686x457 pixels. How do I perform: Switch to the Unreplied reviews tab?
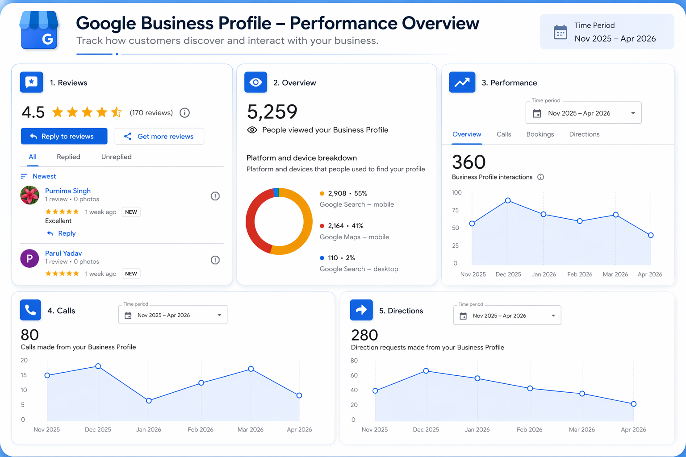[x=117, y=157]
